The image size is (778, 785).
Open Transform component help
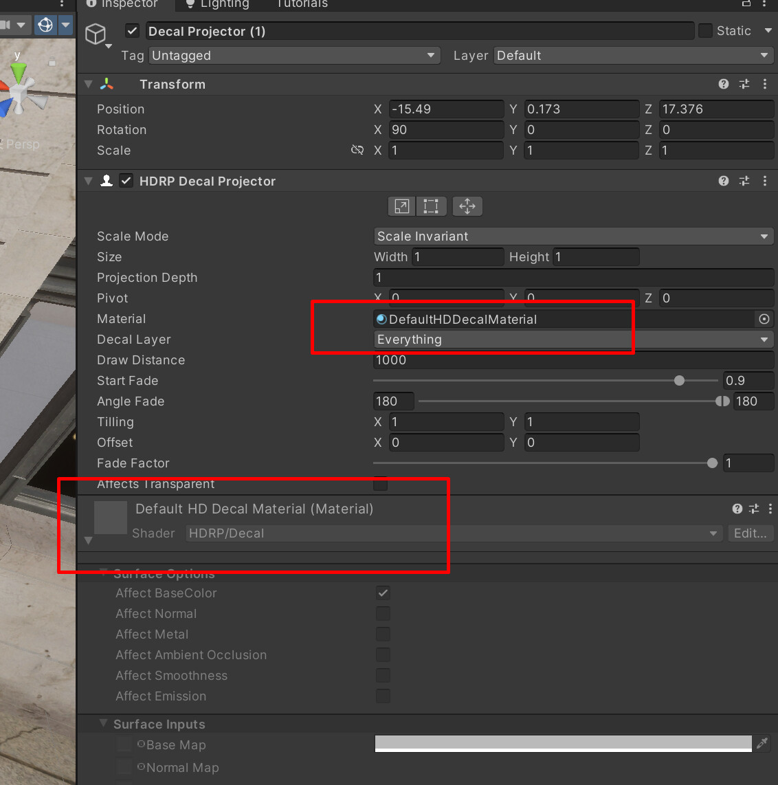[x=724, y=84]
